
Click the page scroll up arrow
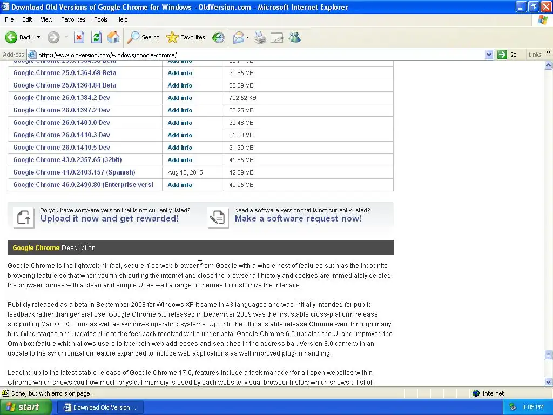point(549,65)
